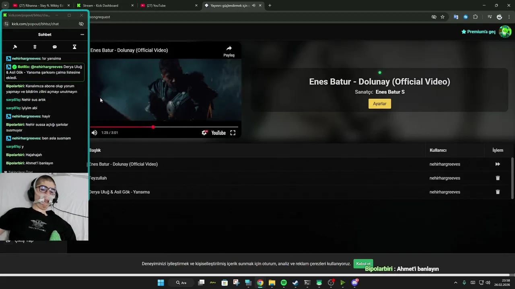Screen dimensions: 515x289
Task: Click the Paylaş share button on the video
Action: (x=229, y=51)
